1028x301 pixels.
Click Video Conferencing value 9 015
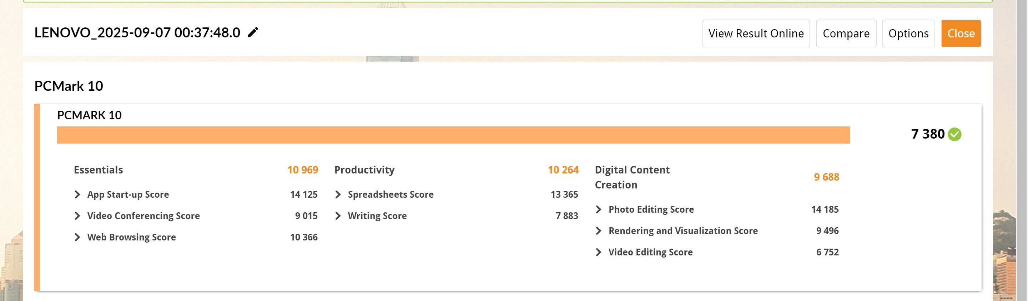306,216
